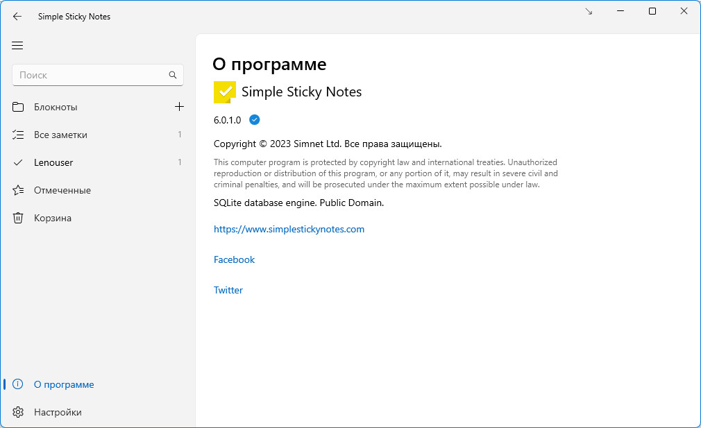Follow the Twitter link

click(228, 290)
